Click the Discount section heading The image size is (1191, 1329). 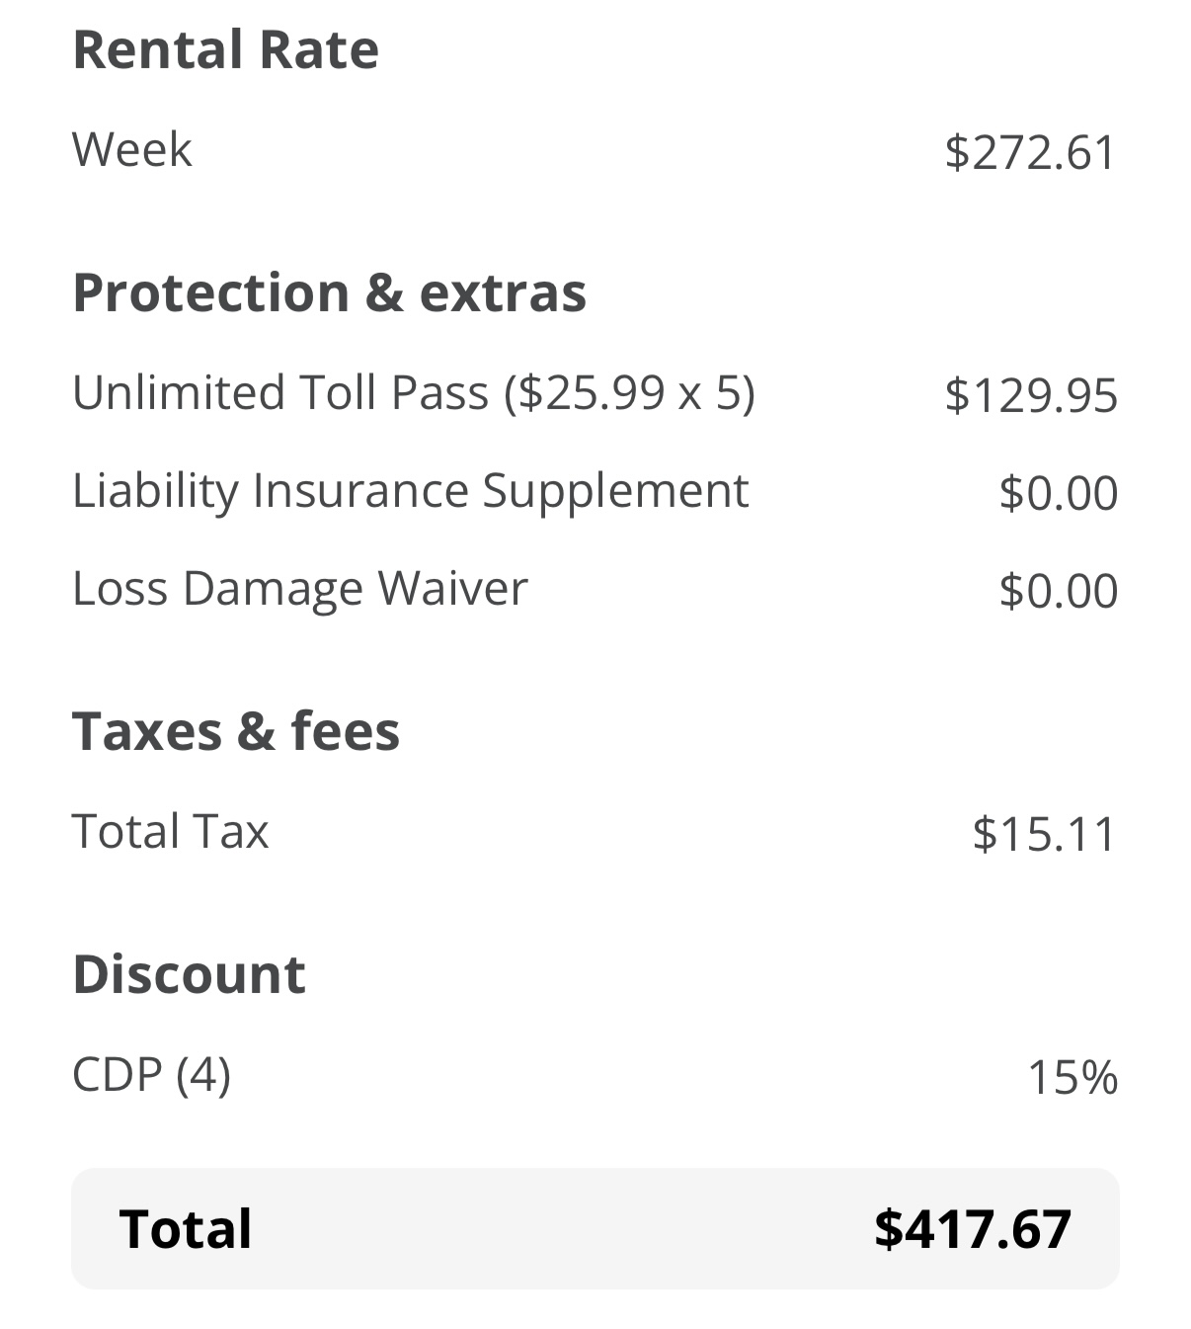pos(189,974)
